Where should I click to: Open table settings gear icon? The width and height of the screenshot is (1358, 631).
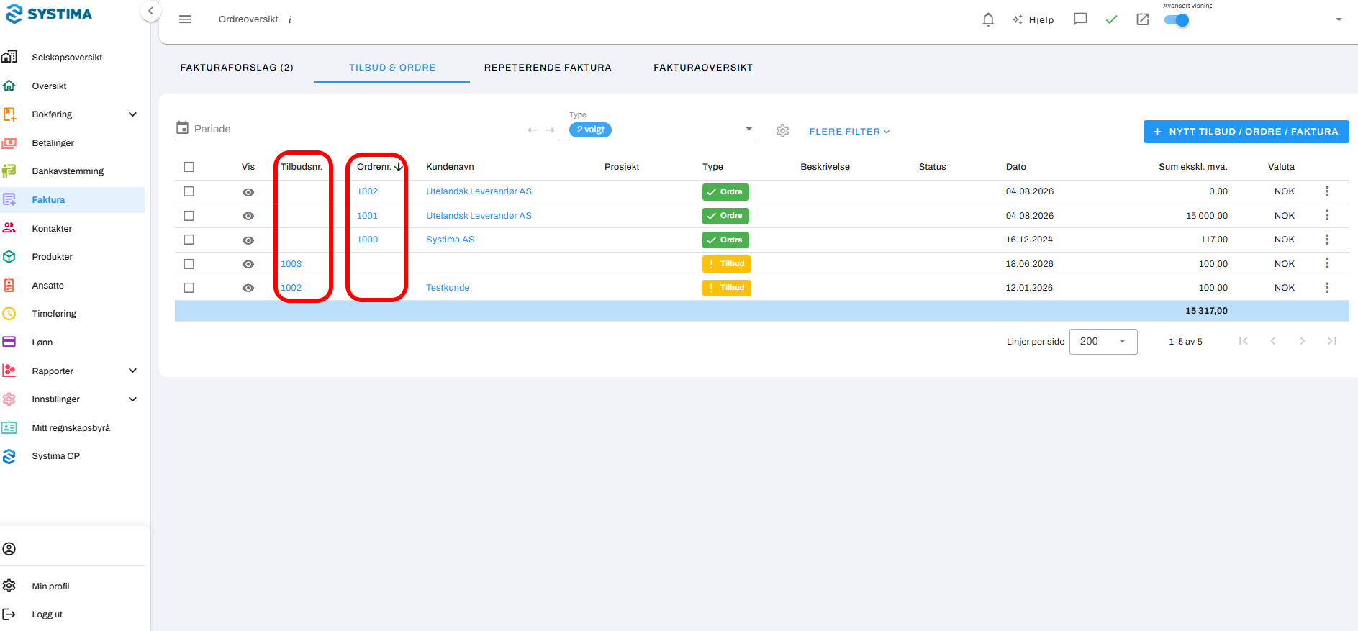[x=783, y=131]
